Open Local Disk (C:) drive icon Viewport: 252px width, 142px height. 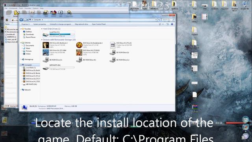(x=46, y=34)
